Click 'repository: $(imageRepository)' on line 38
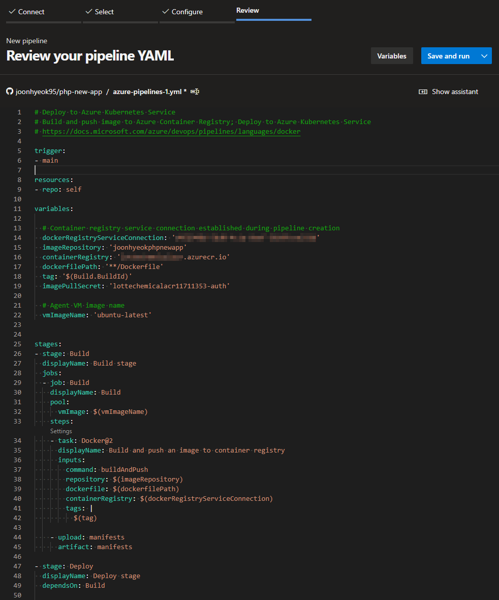Screen dimensions: 499x600 [x=124, y=479]
